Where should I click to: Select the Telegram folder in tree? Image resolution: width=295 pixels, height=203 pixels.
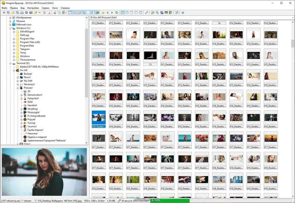[25, 49]
